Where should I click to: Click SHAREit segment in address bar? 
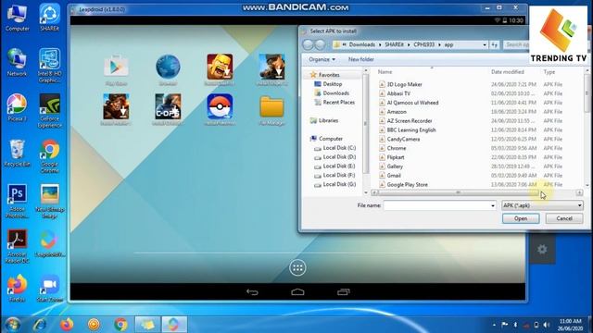pos(394,44)
